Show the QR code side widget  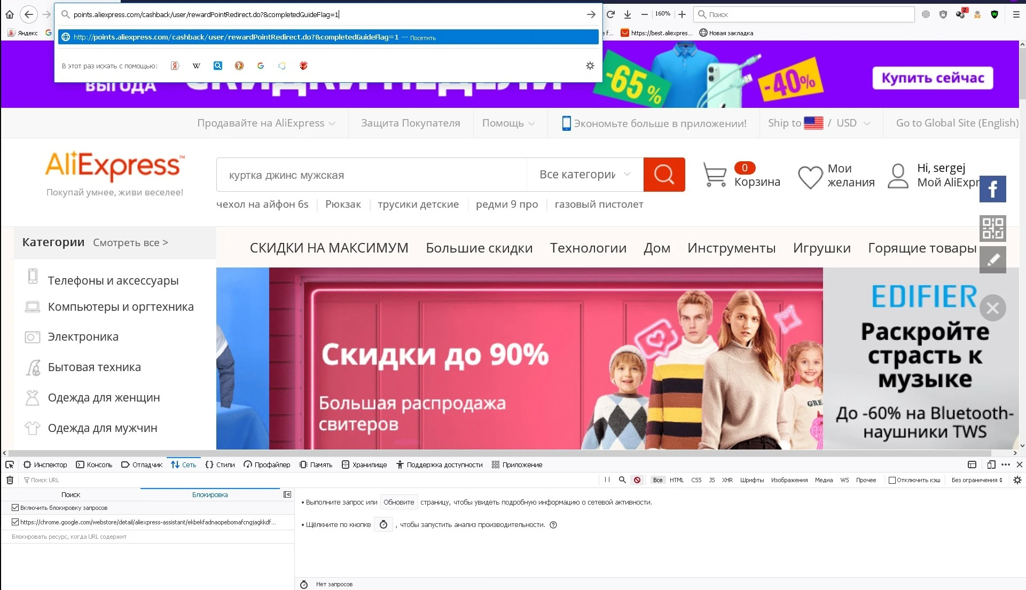(993, 228)
